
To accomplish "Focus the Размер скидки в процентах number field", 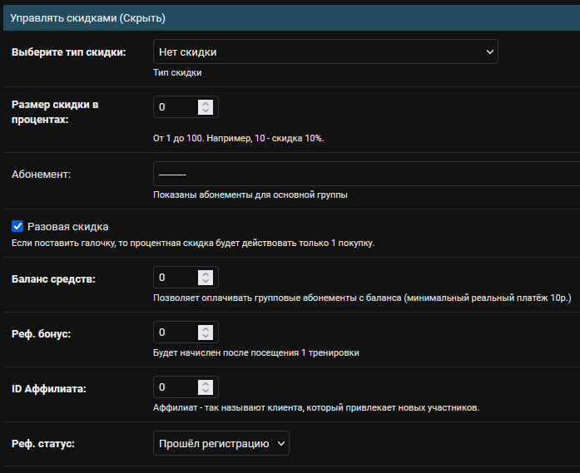I will 176,107.
